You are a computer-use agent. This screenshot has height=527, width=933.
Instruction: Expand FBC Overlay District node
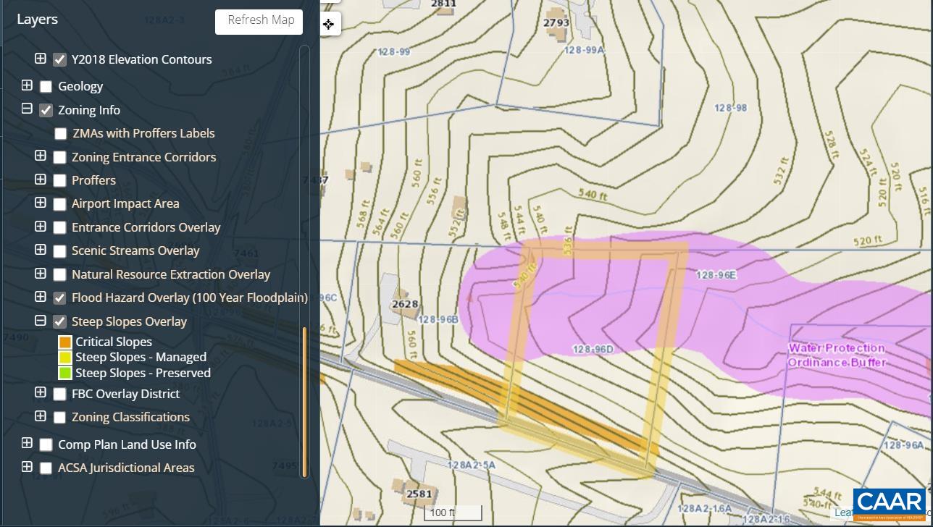pos(41,393)
